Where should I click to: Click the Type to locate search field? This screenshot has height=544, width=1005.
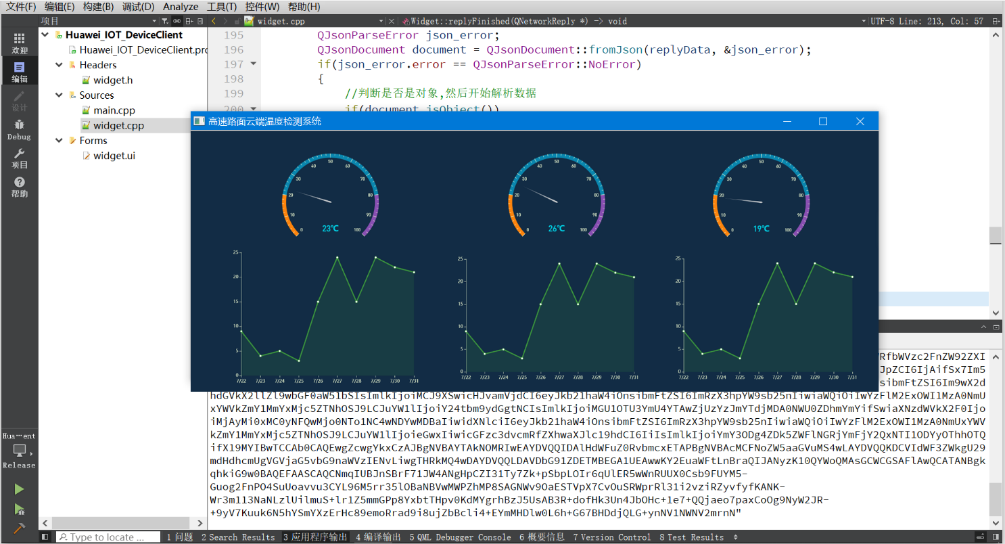108,537
